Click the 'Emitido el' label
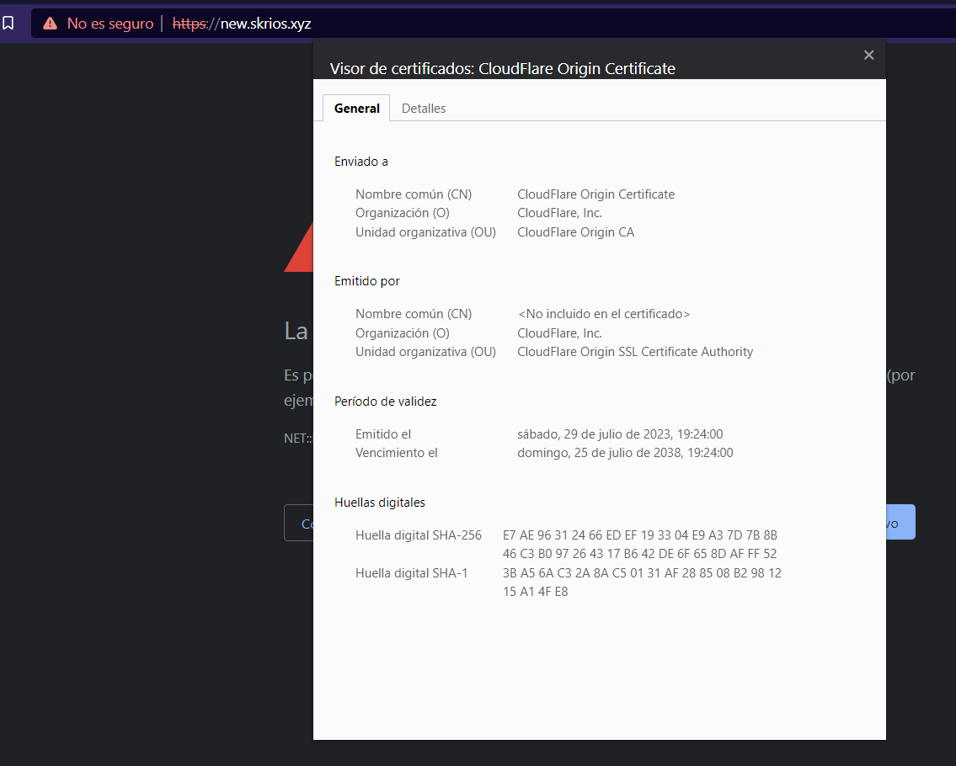Viewport: 956px width, 766px height. coord(383,434)
